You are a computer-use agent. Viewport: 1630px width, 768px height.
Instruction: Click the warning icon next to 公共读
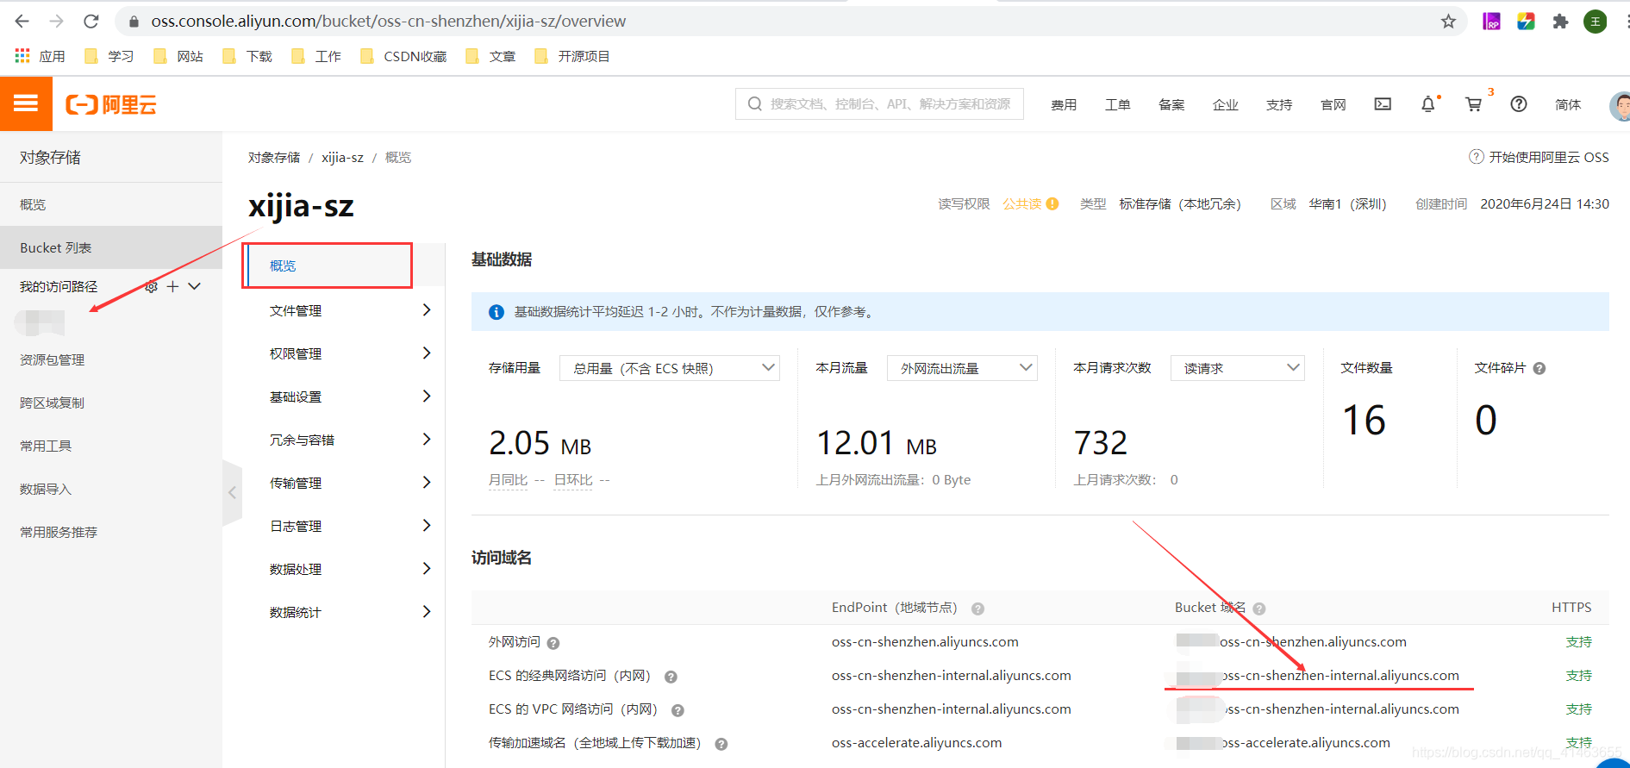click(1052, 204)
